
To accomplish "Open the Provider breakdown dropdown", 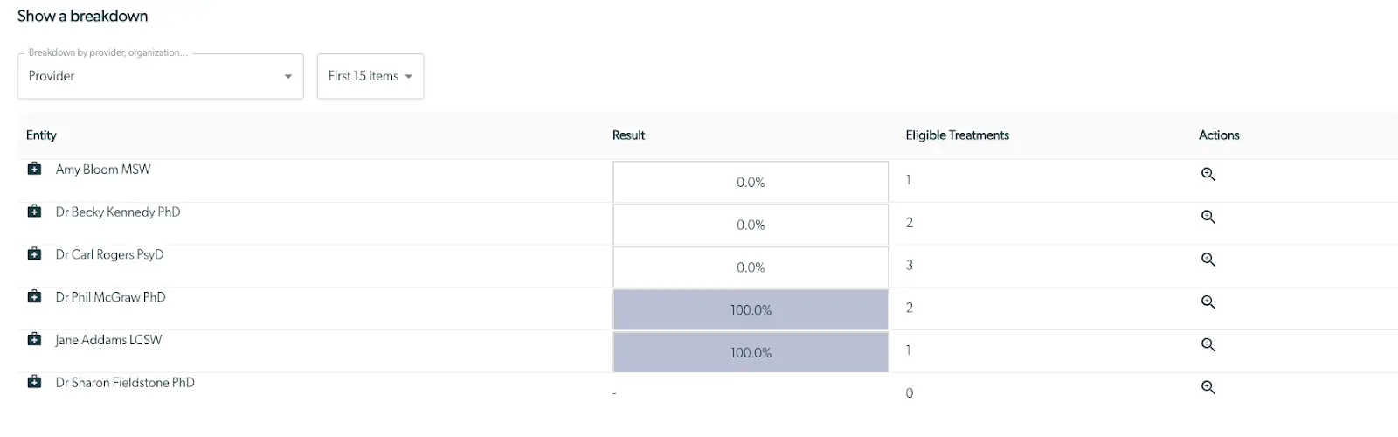I will (x=160, y=76).
